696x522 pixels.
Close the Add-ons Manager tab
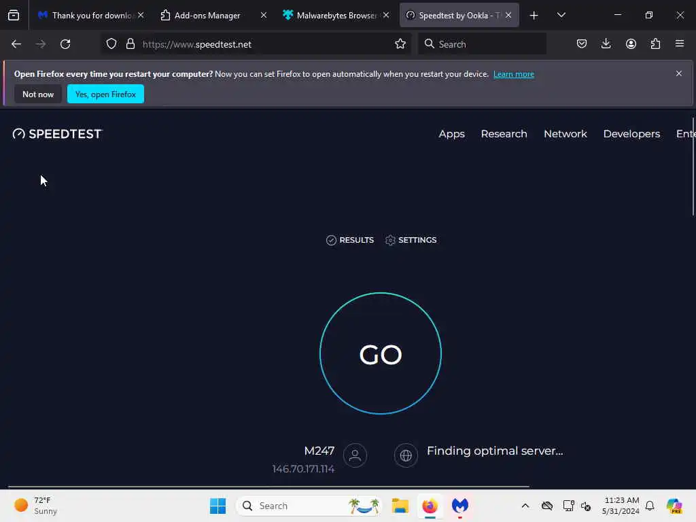pos(263,16)
